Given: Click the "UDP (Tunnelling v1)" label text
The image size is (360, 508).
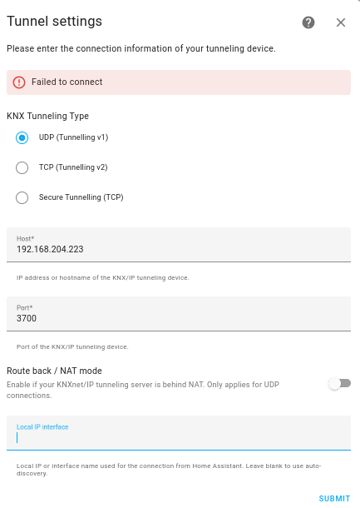Looking at the screenshot, I should tap(73, 137).
